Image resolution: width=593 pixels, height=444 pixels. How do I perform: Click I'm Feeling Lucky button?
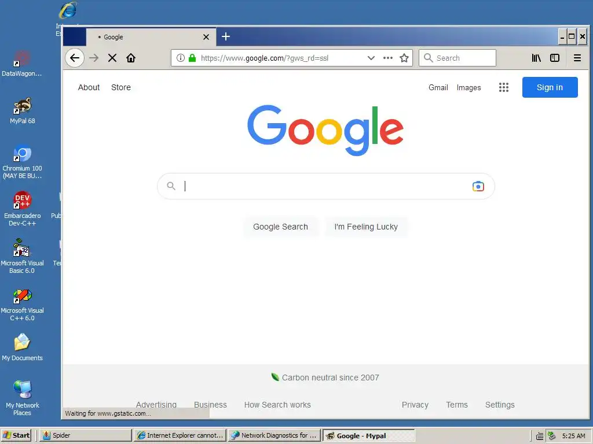point(366,227)
